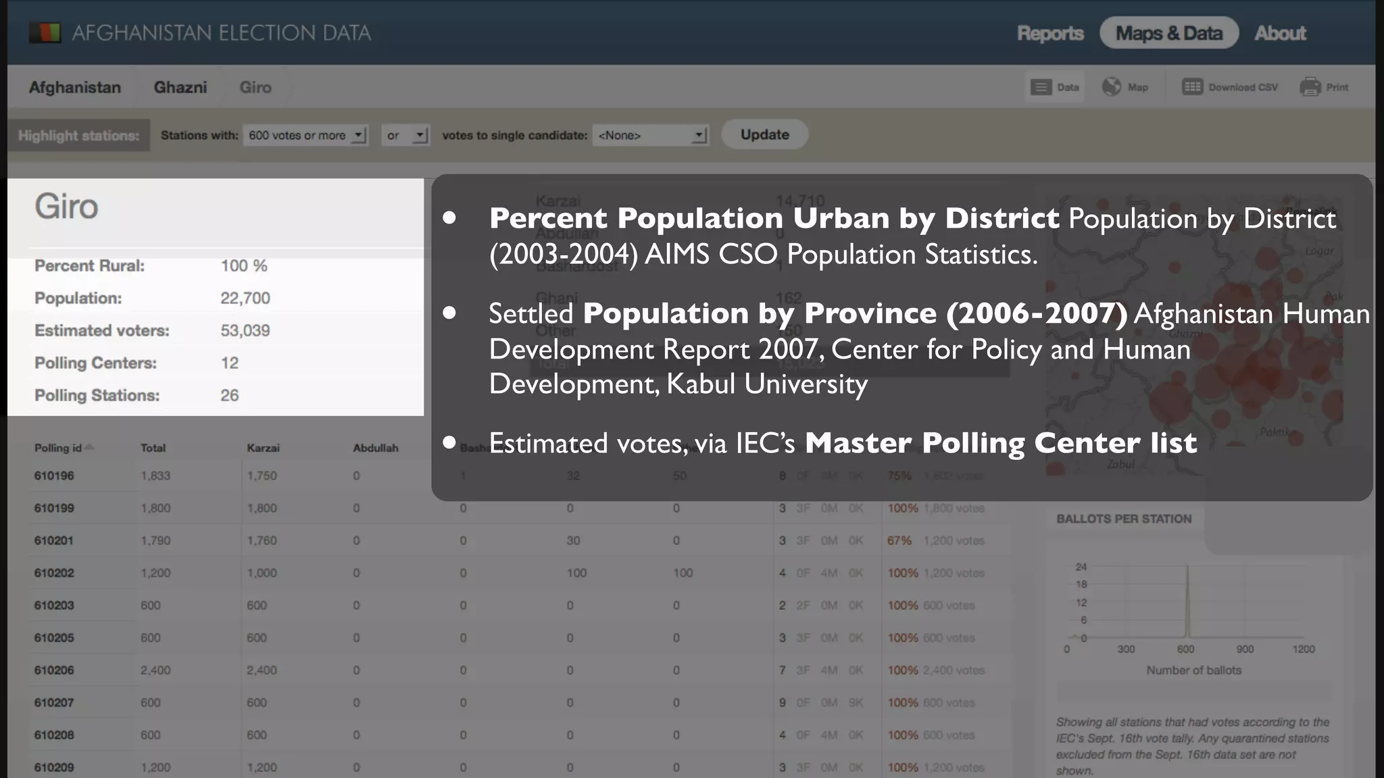Click the Update button

(764, 134)
